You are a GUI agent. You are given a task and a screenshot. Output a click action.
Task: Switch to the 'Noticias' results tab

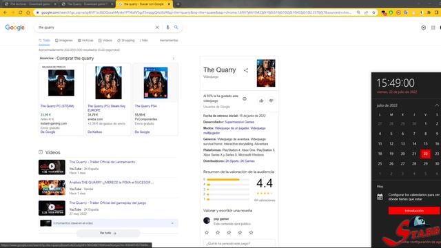coord(85,41)
